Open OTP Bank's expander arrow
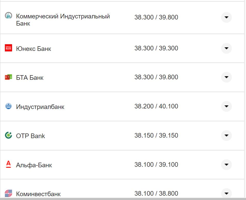Image resolution: width=246 pixels, height=200 pixels. coord(226,136)
